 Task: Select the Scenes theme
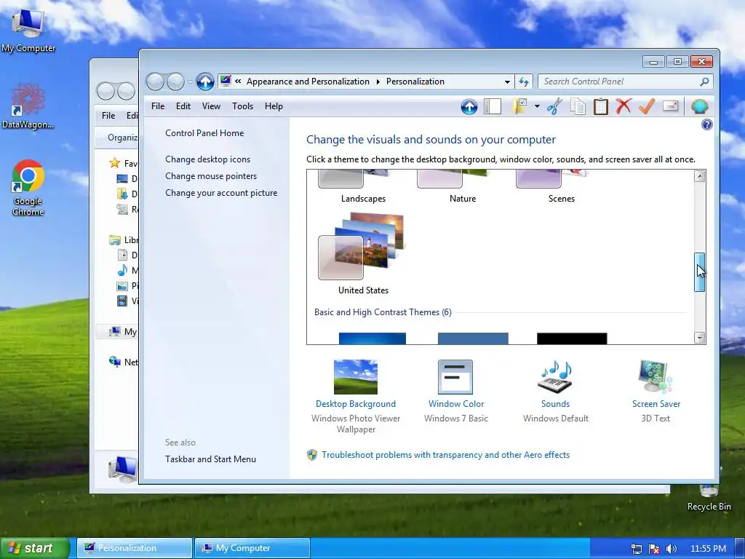click(561, 188)
